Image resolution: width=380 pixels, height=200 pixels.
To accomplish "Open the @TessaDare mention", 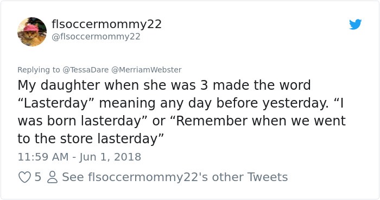I will [x=86, y=70].
